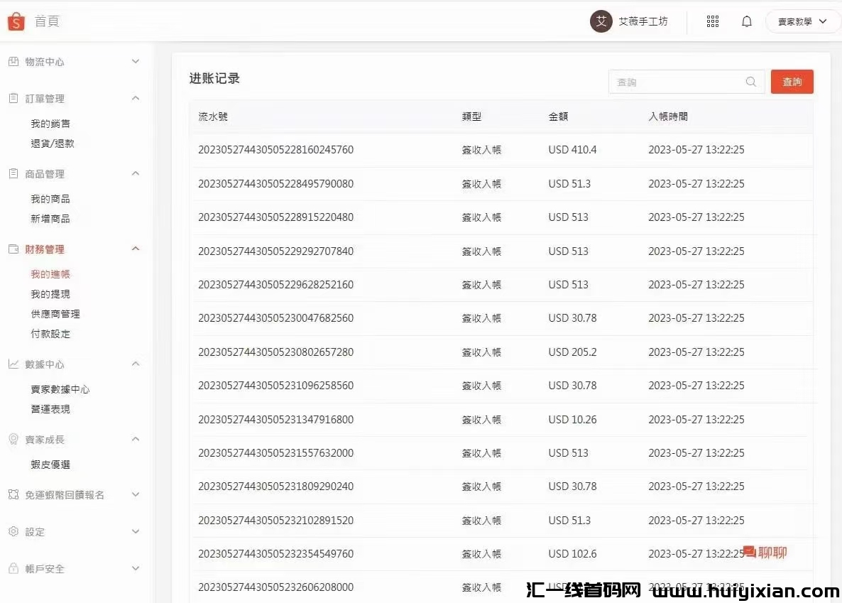
Task: Open the apps grid icon
Action: coord(713,21)
